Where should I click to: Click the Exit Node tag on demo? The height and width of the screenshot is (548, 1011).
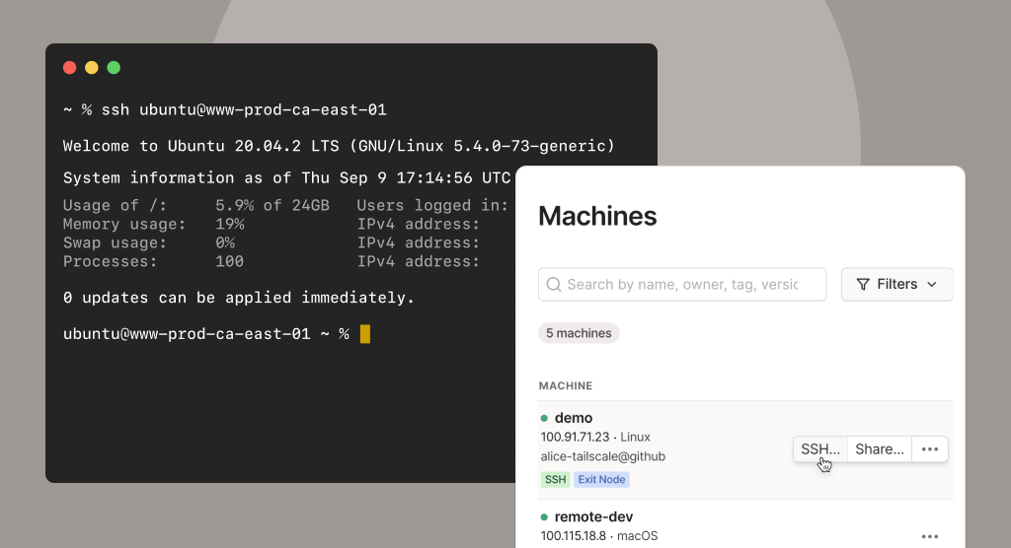(x=601, y=479)
